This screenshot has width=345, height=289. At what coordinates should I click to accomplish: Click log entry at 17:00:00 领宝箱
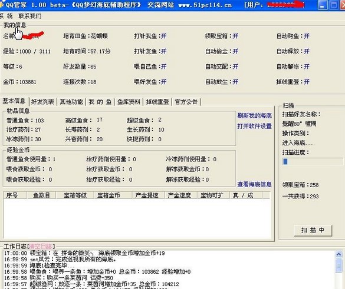pyautogui.click(x=84, y=253)
